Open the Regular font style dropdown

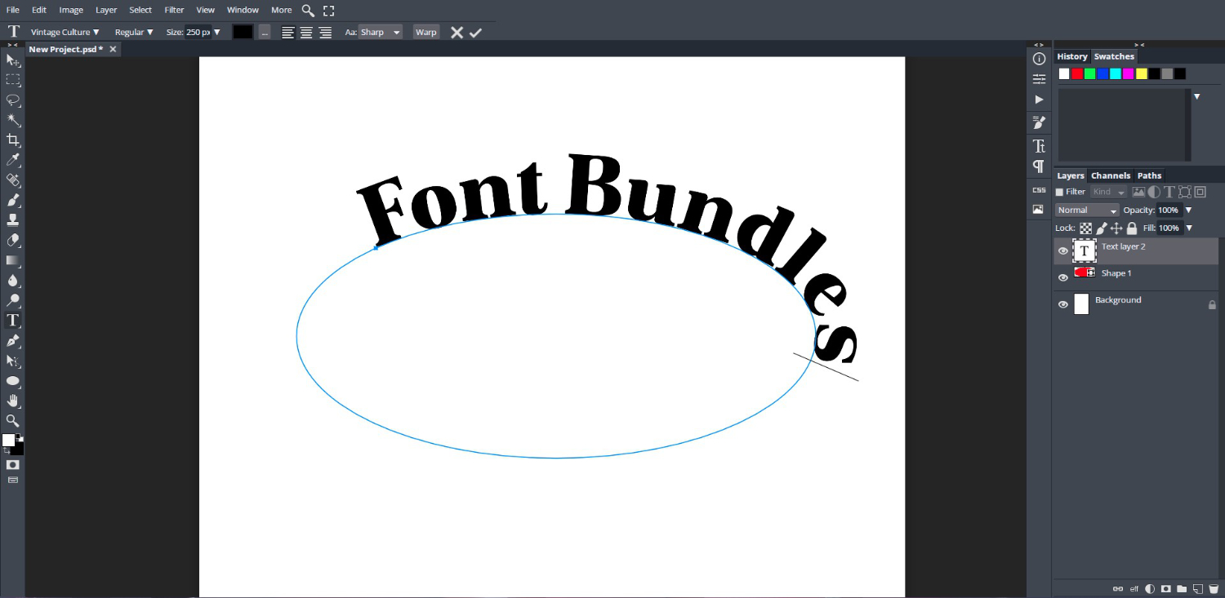coord(134,33)
